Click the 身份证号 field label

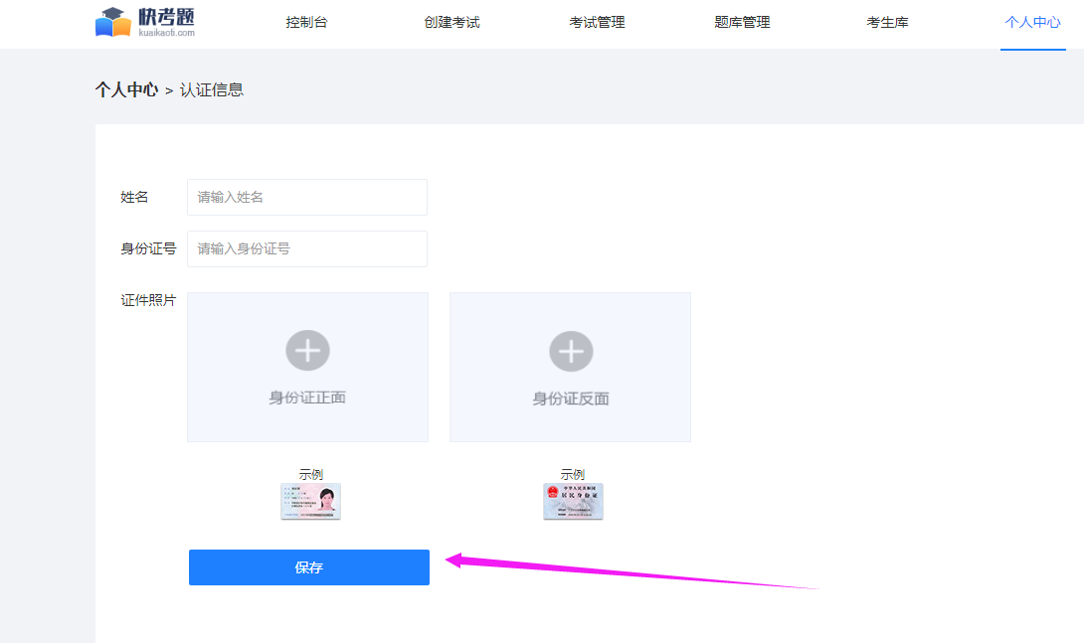coord(148,248)
